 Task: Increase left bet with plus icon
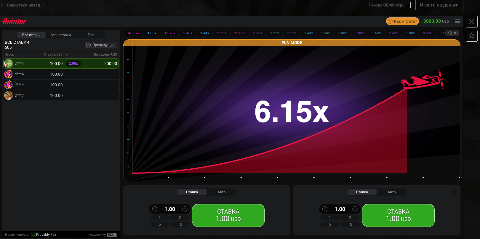click(x=185, y=209)
